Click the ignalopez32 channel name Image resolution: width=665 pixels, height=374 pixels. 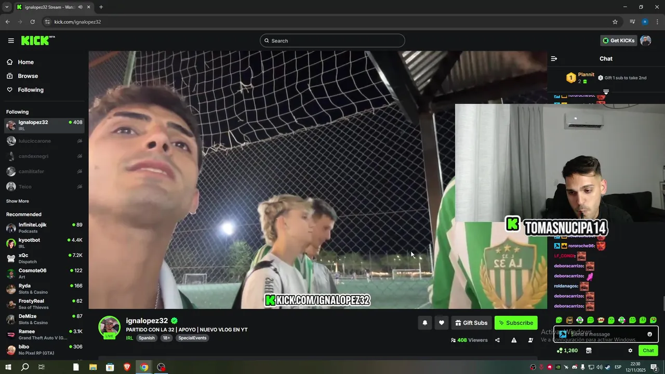[x=147, y=320]
